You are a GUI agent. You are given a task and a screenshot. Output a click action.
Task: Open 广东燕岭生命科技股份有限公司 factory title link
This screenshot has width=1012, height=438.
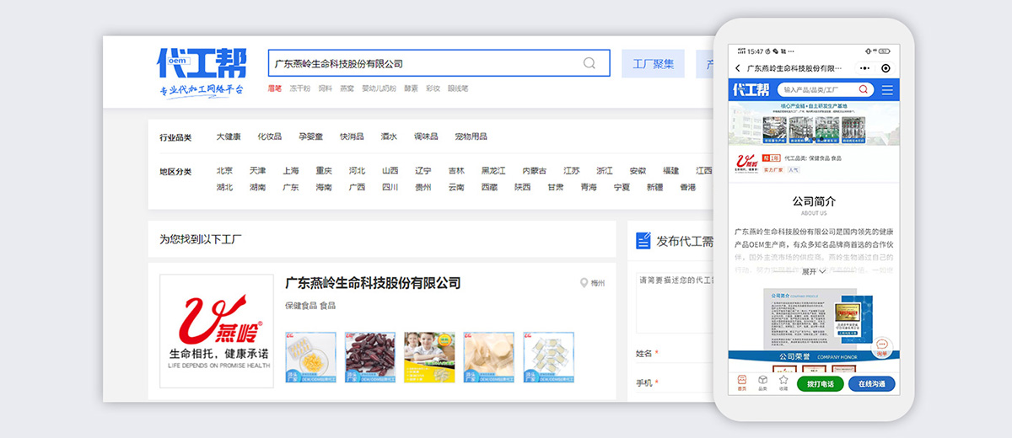373,283
